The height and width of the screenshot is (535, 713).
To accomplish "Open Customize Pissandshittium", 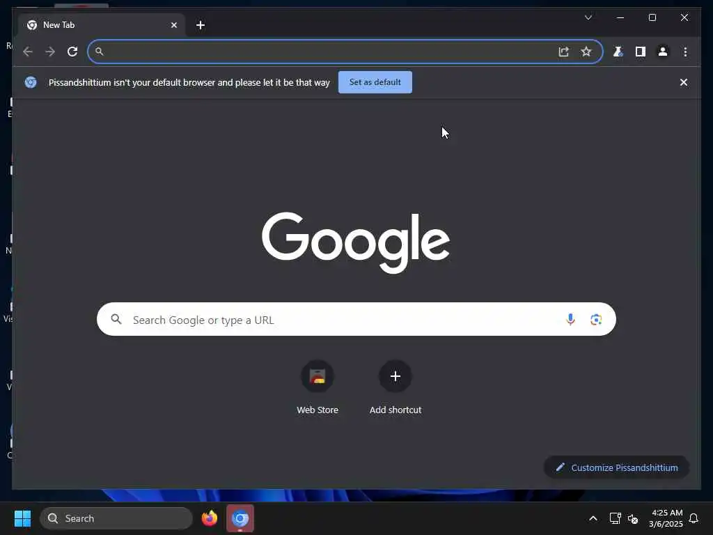I will 617,467.
